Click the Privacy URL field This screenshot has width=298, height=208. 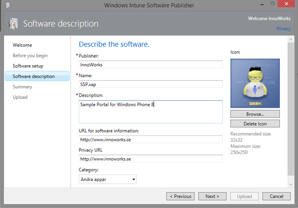click(150, 159)
